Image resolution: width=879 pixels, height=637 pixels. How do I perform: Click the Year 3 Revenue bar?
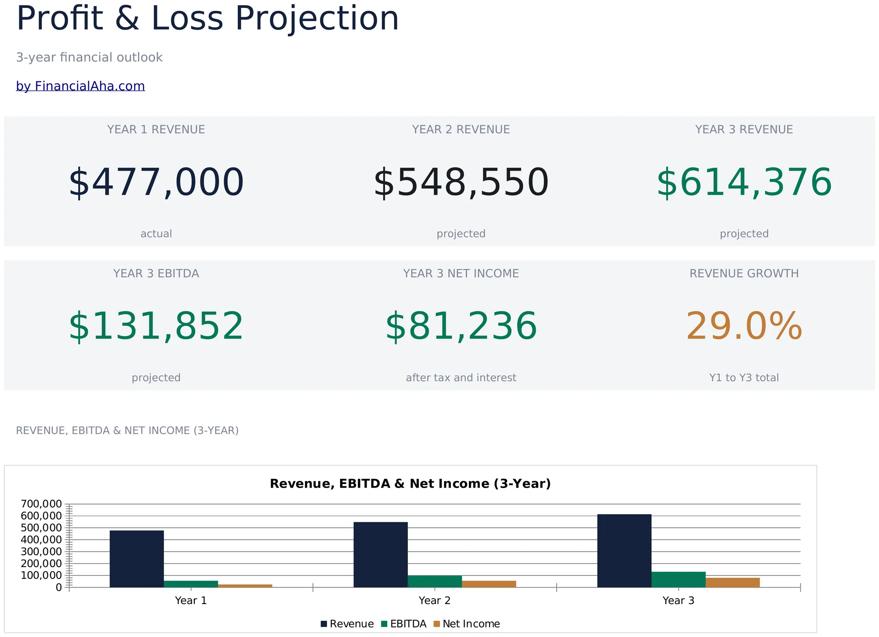[x=625, y=551]
